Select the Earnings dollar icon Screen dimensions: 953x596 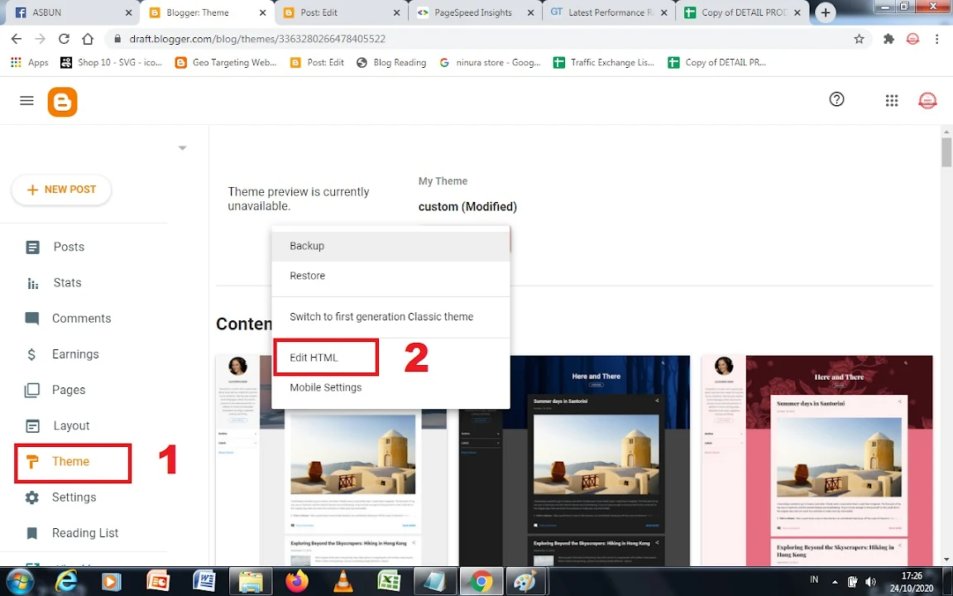coord(32,354)
